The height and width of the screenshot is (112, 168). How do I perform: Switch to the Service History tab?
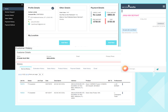coord(26,69)
